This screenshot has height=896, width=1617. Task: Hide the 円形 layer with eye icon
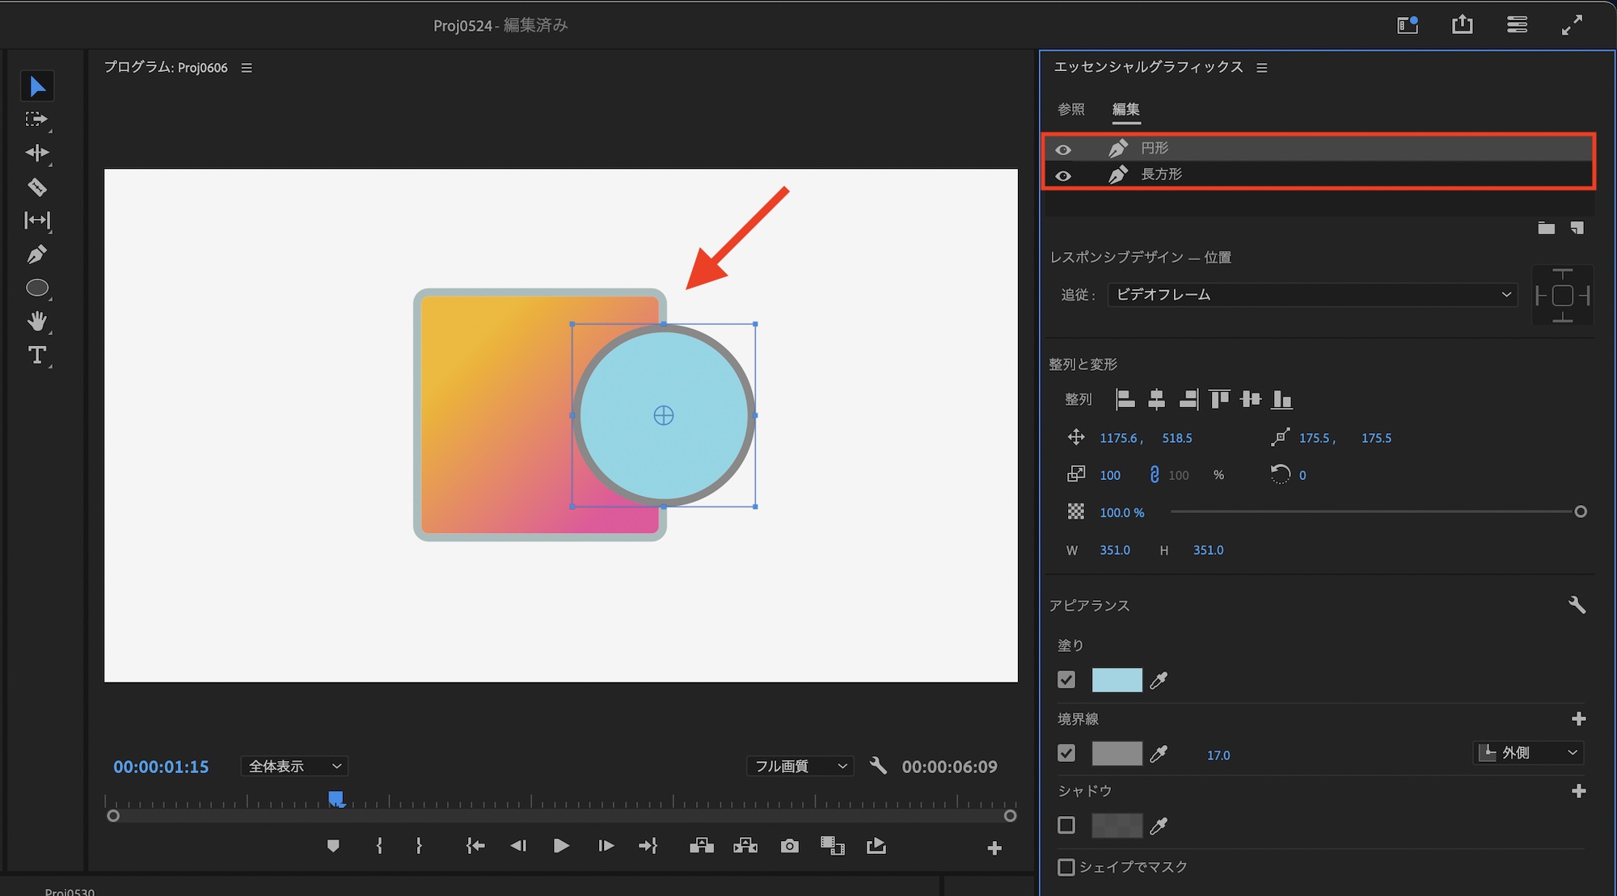(1063, 149)
